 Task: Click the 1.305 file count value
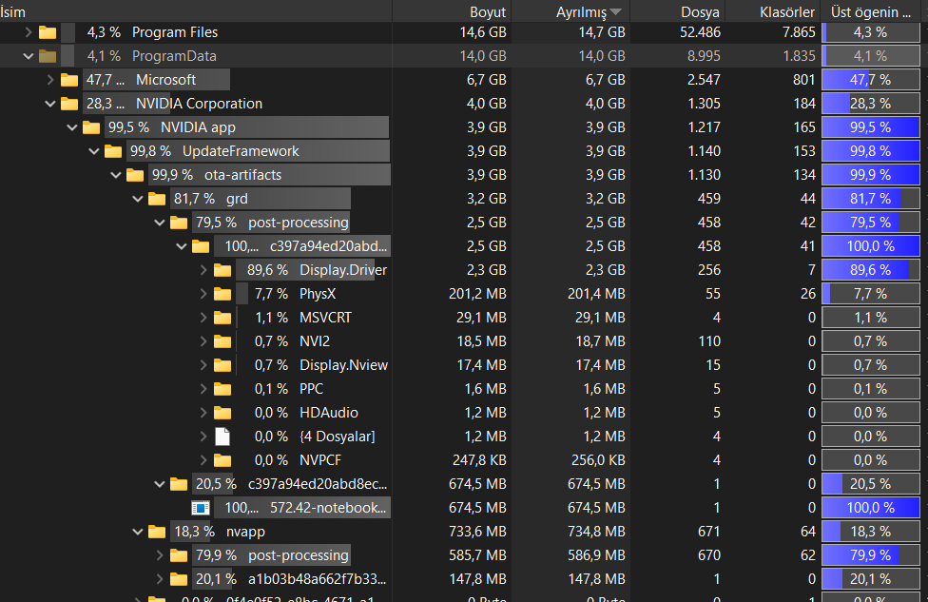[705, 104]
